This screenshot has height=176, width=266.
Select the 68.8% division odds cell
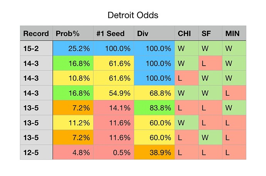pos(154,93)
